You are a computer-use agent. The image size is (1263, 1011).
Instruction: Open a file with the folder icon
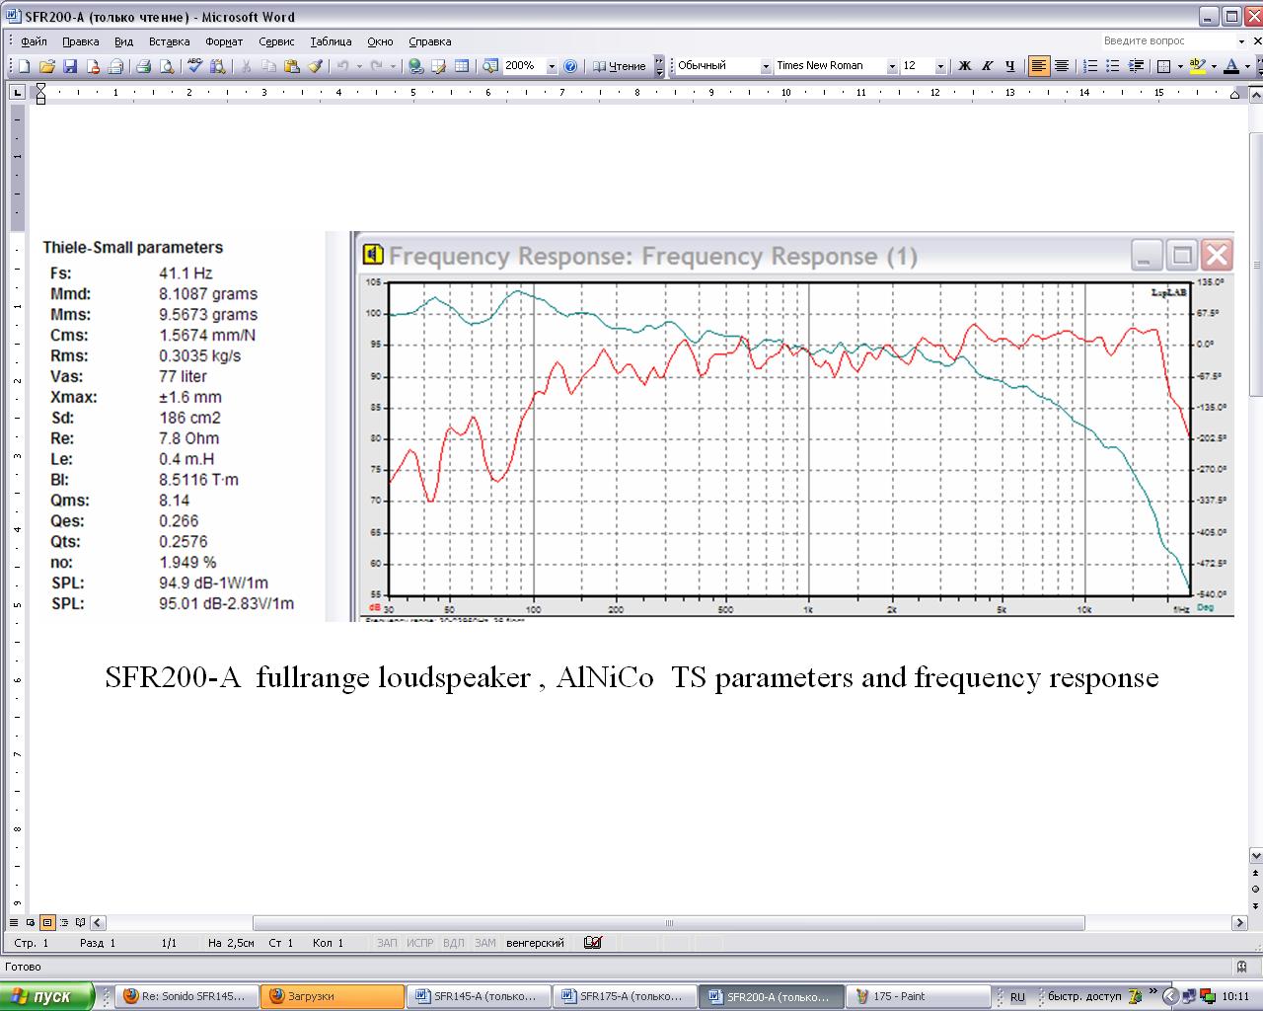point(46,66)
